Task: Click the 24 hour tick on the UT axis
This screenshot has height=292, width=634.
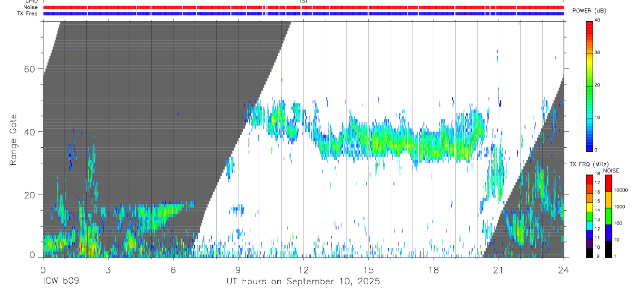Action: pos(563,269)
